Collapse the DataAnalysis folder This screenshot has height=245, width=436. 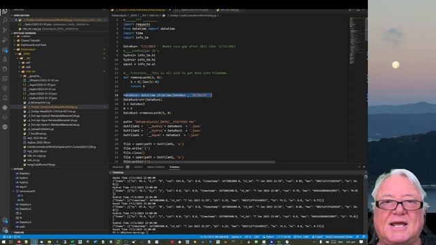[28, 49]
